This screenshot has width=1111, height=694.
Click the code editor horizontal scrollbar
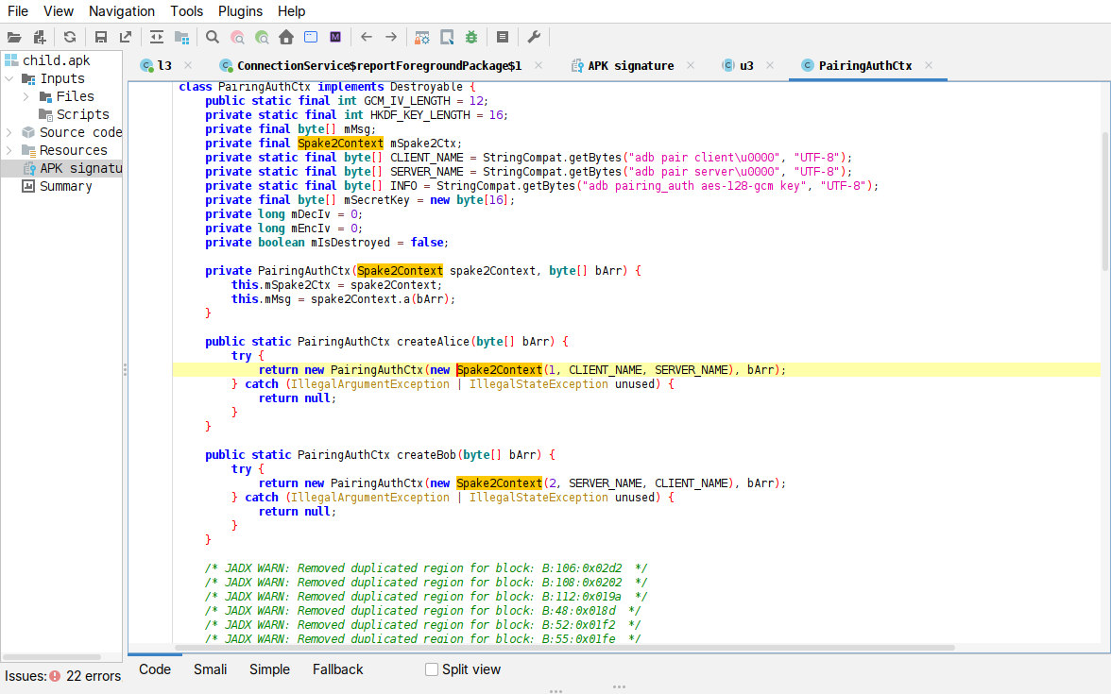coord(565,648)
